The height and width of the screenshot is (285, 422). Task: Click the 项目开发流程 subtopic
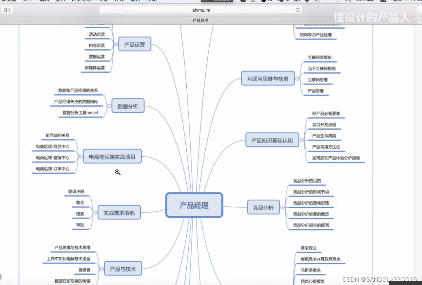[324, 125]
